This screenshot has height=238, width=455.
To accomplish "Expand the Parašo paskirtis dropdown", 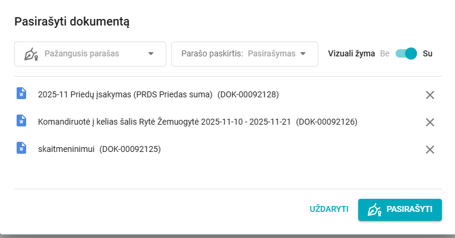I will click(x=244, y=53).
